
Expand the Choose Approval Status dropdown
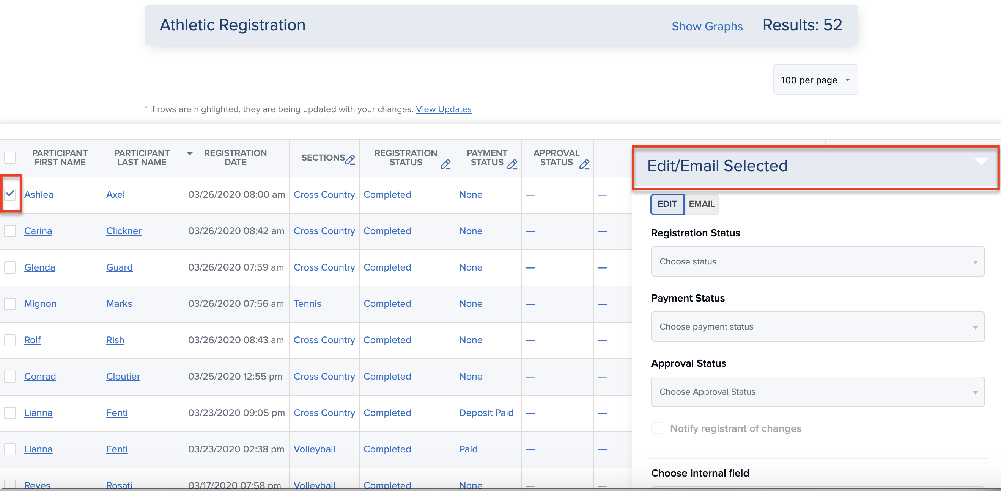817,392
